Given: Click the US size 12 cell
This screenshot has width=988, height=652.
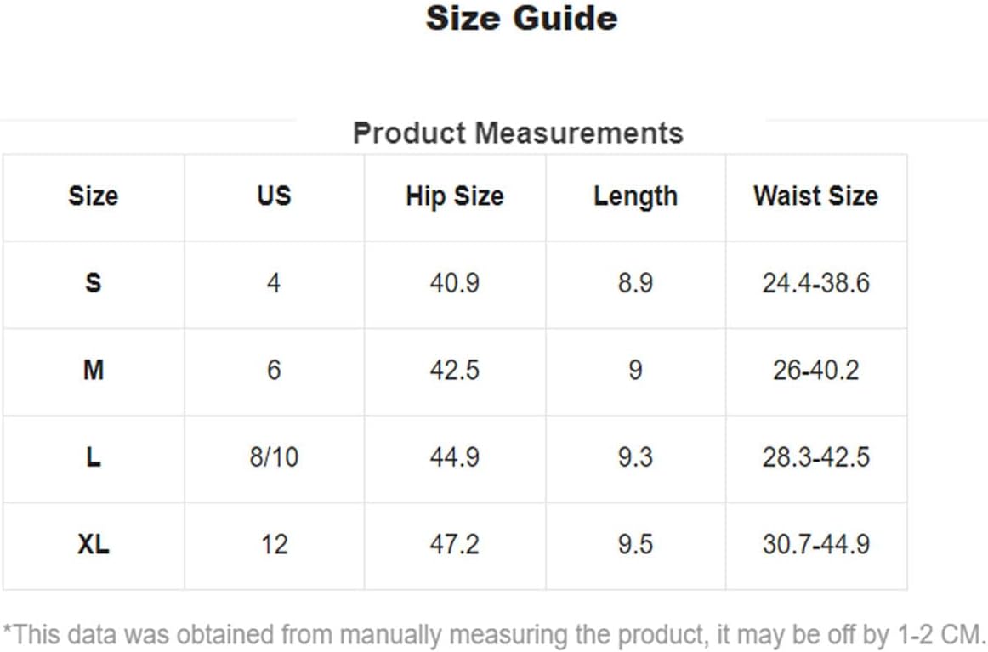Looking at the screenshot, I should 274,544.
